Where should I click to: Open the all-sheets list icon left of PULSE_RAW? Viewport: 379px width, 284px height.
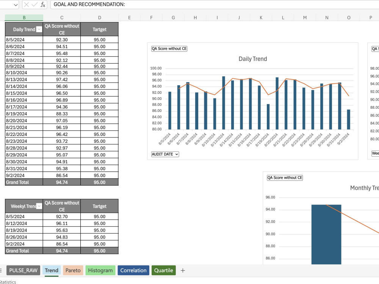coord(1,270)
